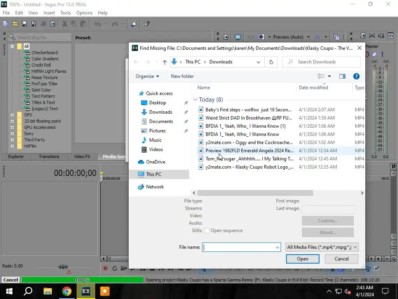The width and height of the screenshot is (398, 299).
Task: Open Google Chrome from the taskbar
Action: click(67, 291)
